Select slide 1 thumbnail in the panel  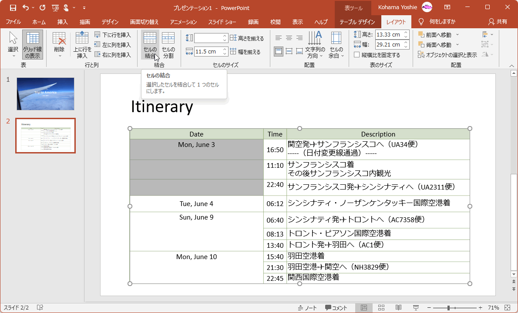(x=45, y=94)
